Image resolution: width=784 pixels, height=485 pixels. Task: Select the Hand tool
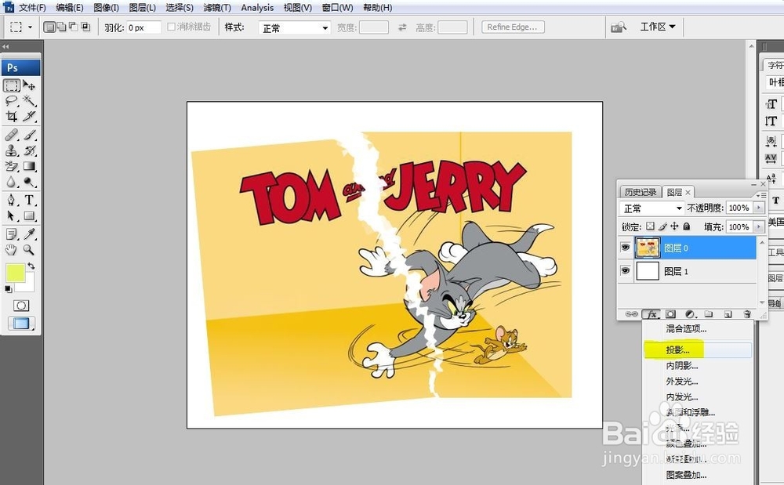[12, 249]
